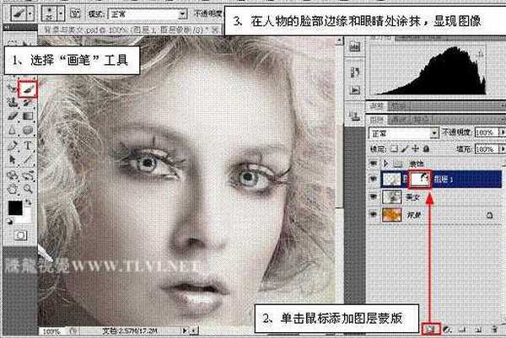Viewport: 506px width, 338px height.
Task: Hide the 背景 layer with eye icon
Action: point(374,214)
